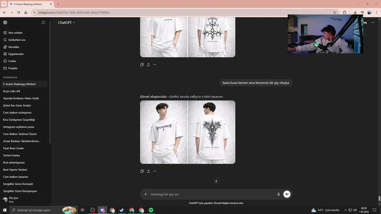Open the Koyu Lüks Stil chat
The image size is (381, 214).
click(x=24, y=91)
